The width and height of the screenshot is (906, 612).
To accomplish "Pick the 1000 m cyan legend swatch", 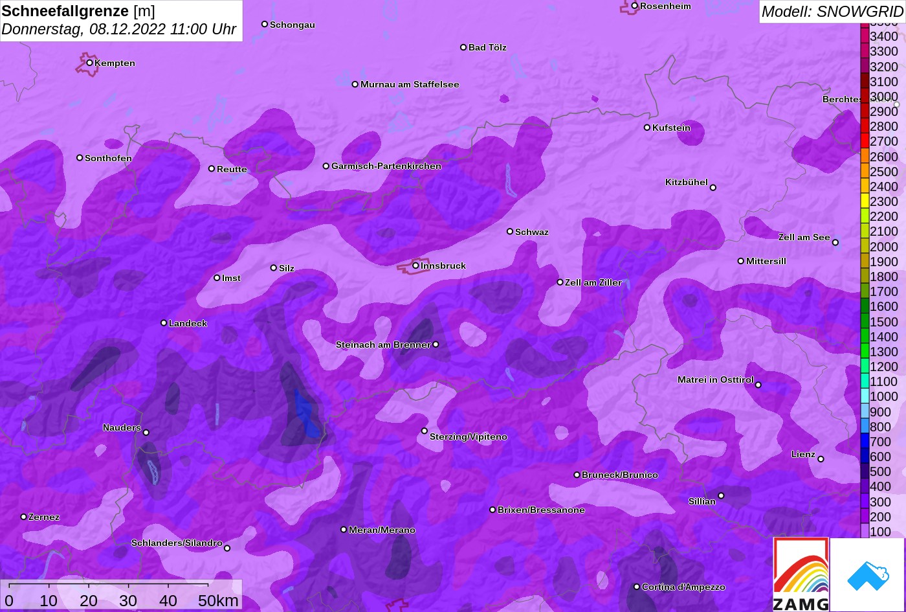I will 865,396.
